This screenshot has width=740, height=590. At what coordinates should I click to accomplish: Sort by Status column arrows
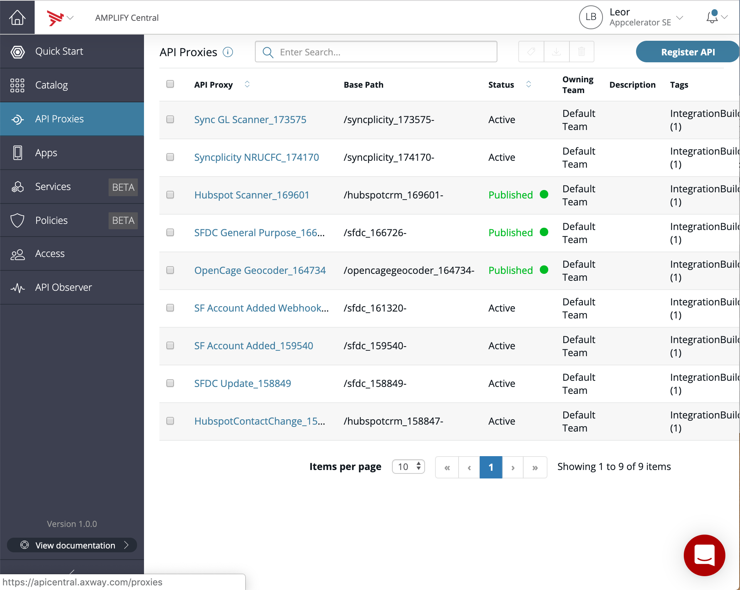click(529, 84)
